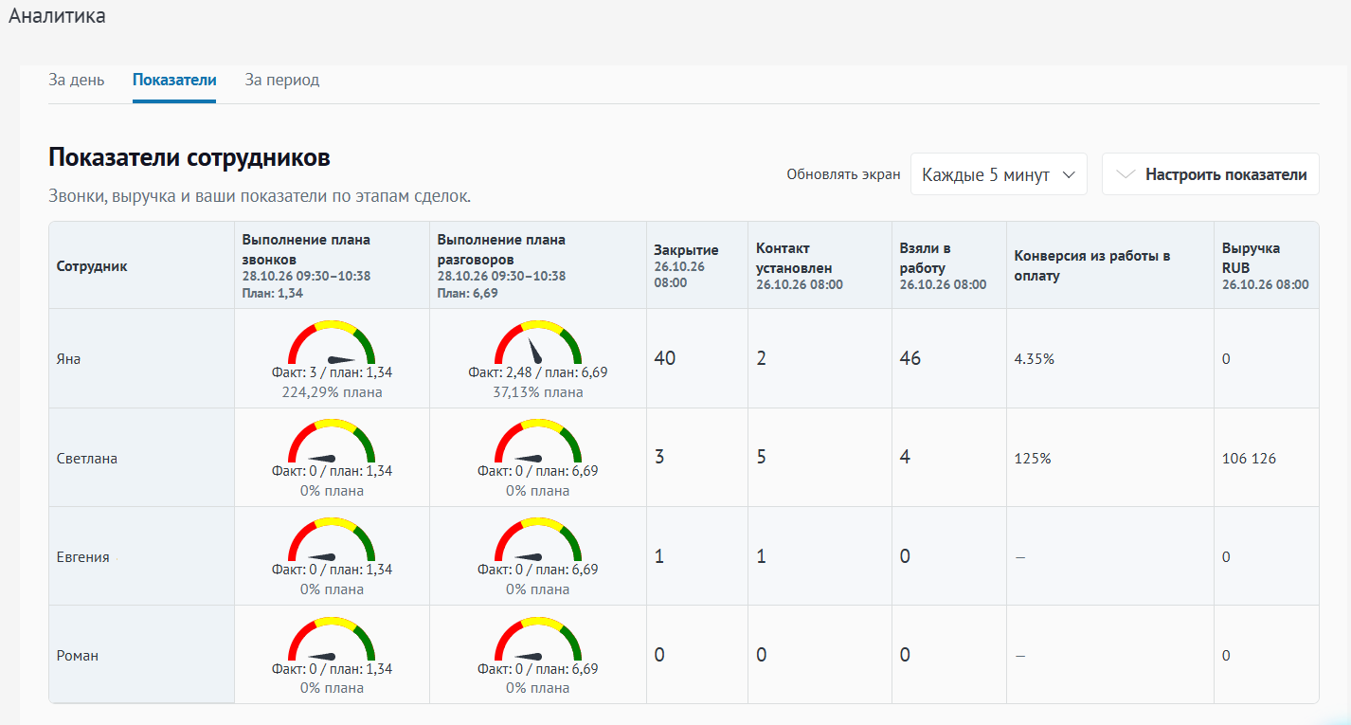
Task: Select employee Роман in the table
Action: click(78, 656)
